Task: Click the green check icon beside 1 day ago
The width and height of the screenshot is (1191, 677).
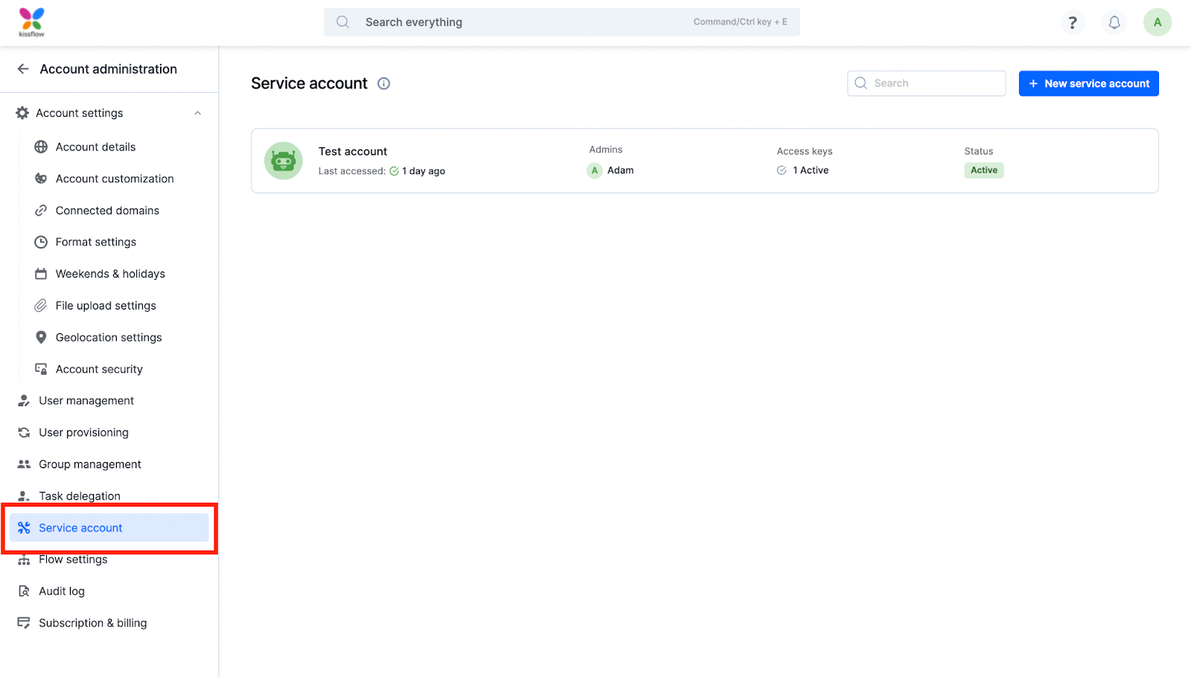Action: (394, 171)
